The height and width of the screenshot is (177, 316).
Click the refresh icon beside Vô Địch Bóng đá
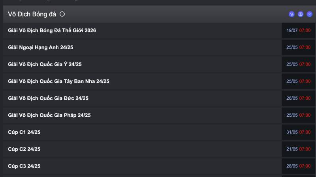coord(62,14)
